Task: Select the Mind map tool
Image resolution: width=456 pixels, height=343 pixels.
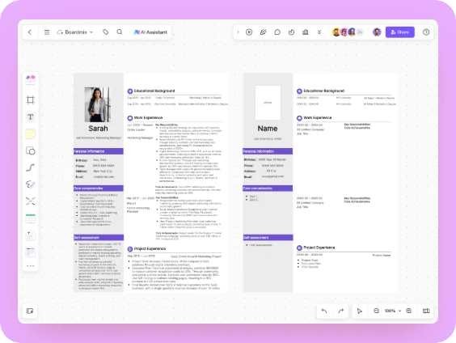Action: [x=30, y=201]
